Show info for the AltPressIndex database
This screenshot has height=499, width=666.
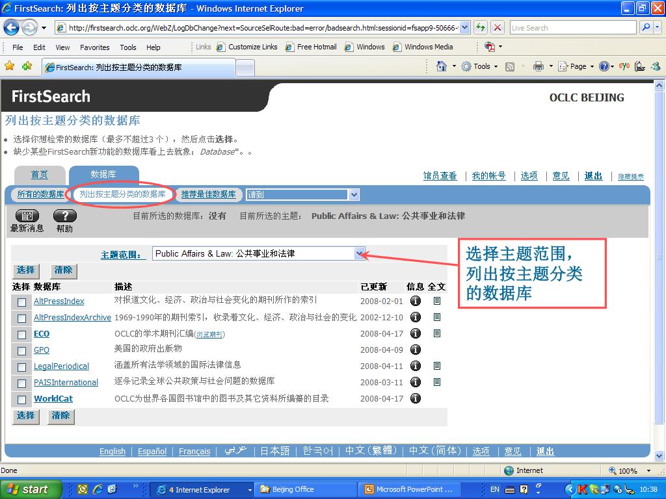click(416, 301)
